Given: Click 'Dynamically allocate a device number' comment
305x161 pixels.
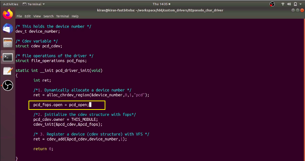Looking at the screenshot, I should pos(82,90).
